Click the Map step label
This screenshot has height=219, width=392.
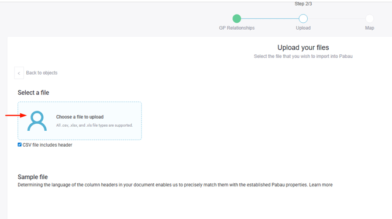(x=370, y=28)
